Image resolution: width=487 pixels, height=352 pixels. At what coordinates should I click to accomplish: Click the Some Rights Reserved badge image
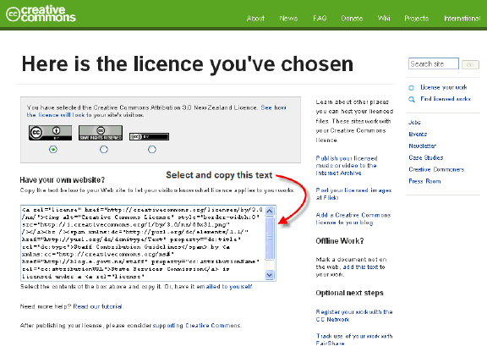point(101,133)
